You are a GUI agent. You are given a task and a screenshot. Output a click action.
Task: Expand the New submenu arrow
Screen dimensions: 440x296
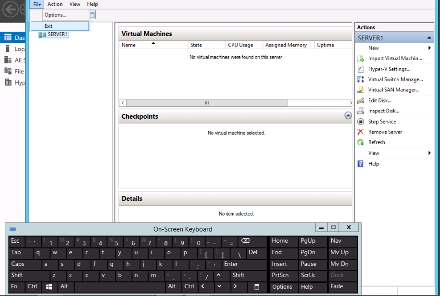429,48
